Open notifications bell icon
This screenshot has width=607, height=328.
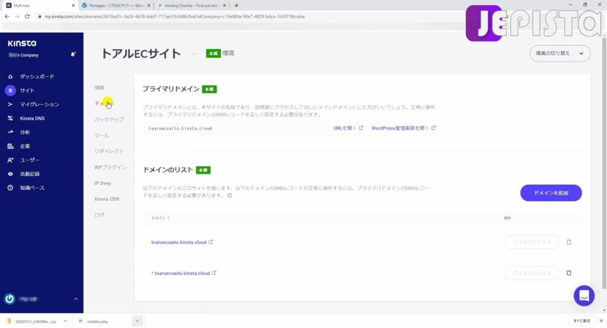[73, 54]
